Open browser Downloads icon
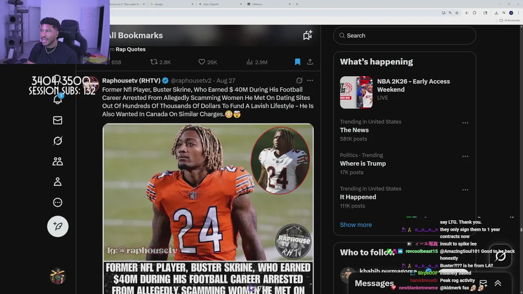 (x=496, y=13)
